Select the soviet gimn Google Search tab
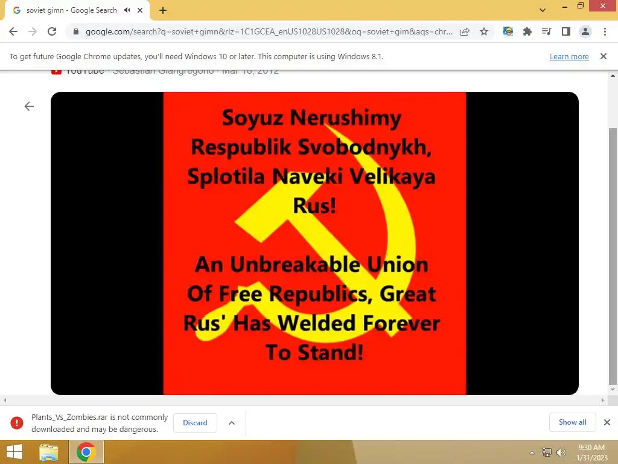Screen dimensions: 618x464 coord(77,10)
